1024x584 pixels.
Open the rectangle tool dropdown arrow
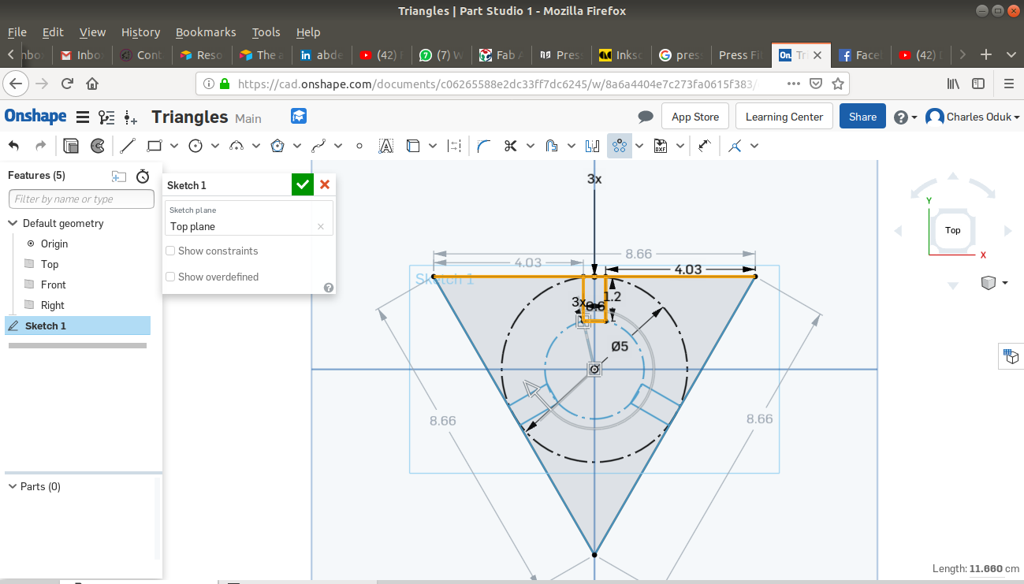174,146
